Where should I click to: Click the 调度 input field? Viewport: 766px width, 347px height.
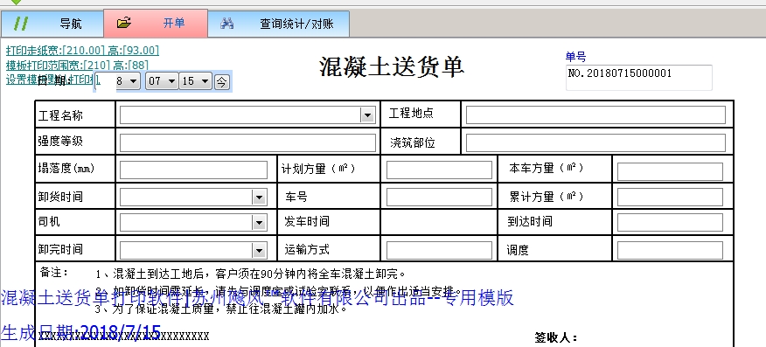click(670, 250)
